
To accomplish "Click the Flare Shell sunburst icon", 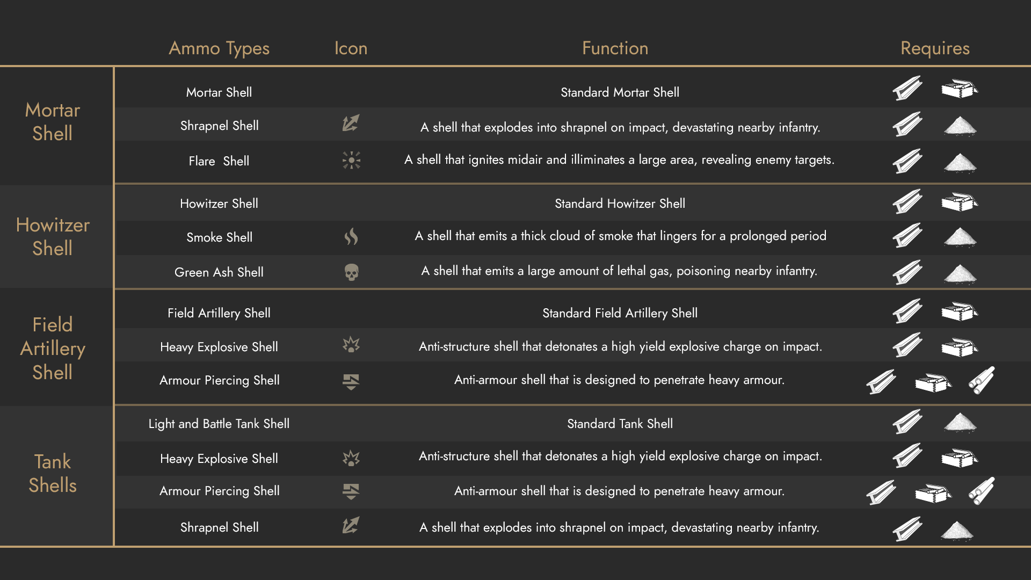I will (x=351, y=160).
